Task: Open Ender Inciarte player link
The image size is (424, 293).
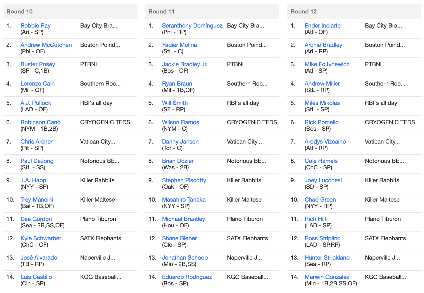Action: coord(323,25)
